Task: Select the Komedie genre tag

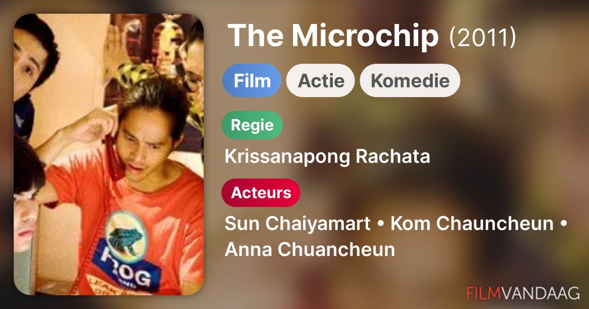Action: point(410,80)
